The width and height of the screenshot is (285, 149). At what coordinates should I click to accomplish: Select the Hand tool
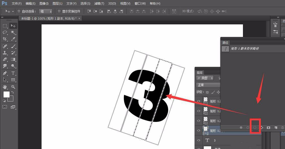[5, 87]
